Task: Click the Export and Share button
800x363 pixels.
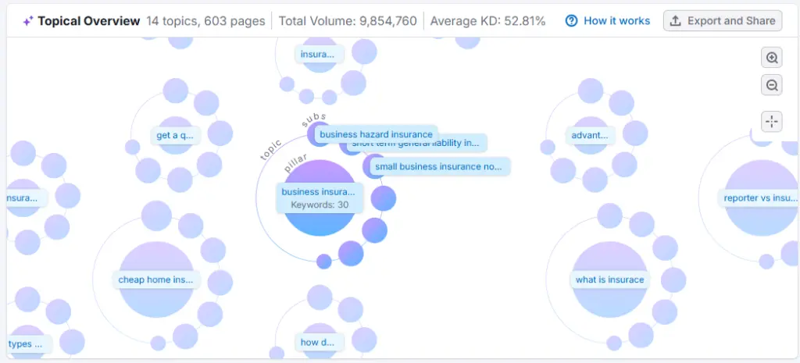Action: coord(723,21)
